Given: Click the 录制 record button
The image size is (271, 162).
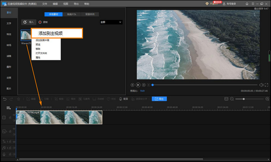Looking at the screenshot, I should (x=43, y=22).
